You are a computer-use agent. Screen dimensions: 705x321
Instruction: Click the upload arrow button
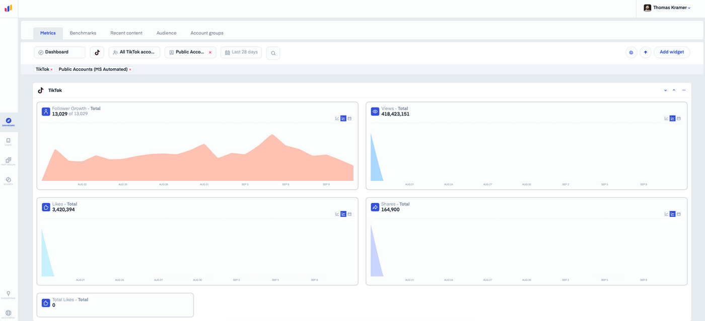646,52
